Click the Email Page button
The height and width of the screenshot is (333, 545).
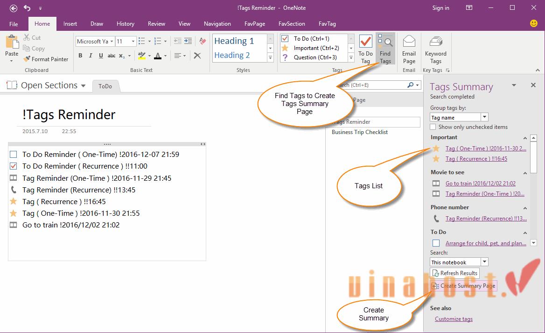pos(409,49)
